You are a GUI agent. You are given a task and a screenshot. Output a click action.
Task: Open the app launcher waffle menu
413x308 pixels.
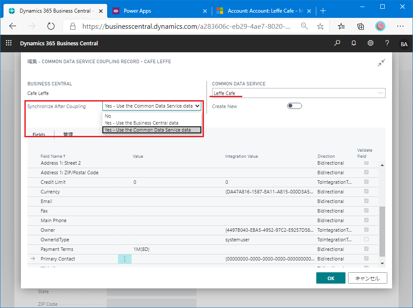coord(9,43)
